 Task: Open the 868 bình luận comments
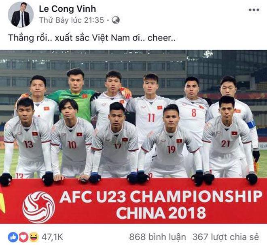[x=157, y=237]
